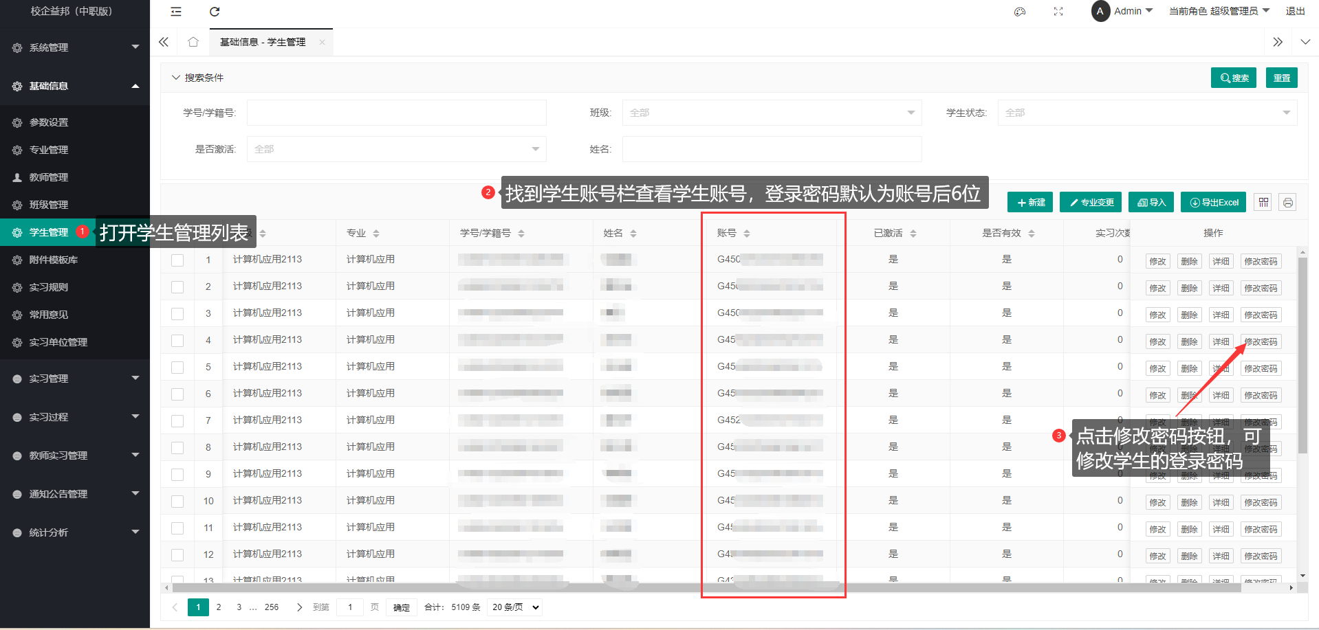The height and width of the screenshot is (630, 1319).
Task: Change the 20 条/页 page size selector
Action: coord(514,607)
